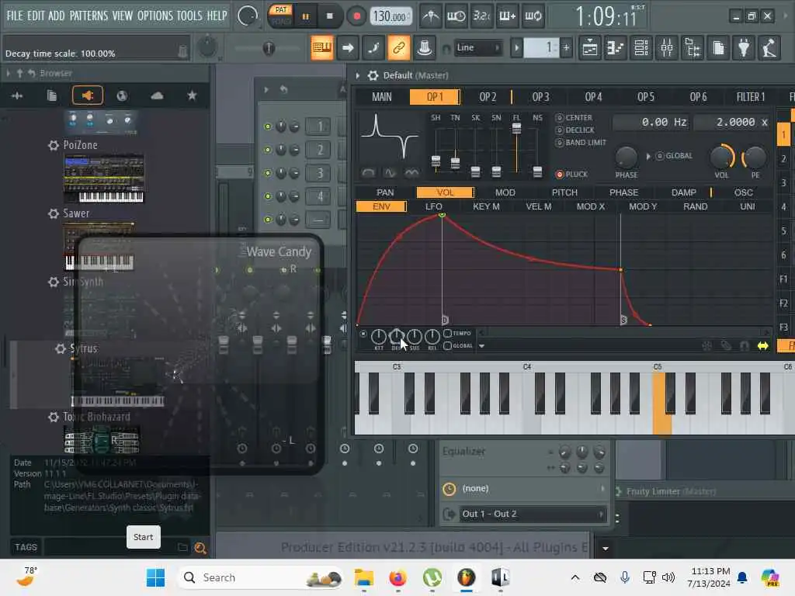Screen dimensions: 795x596
Task: Select the MOD X articulation tab
Action: [591, 206]
